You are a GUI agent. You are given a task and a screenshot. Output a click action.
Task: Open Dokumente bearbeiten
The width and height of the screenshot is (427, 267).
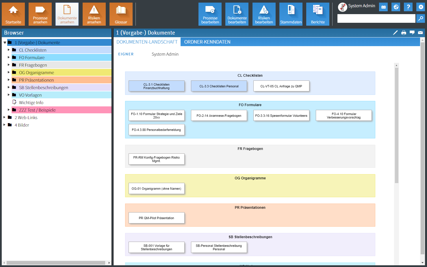coord(237,14)
